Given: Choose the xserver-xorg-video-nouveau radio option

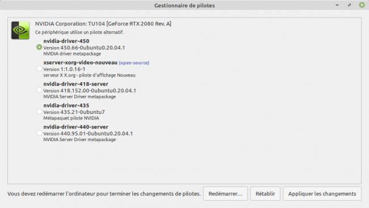Looking at the screenshot, I should [x=39, y=69].
